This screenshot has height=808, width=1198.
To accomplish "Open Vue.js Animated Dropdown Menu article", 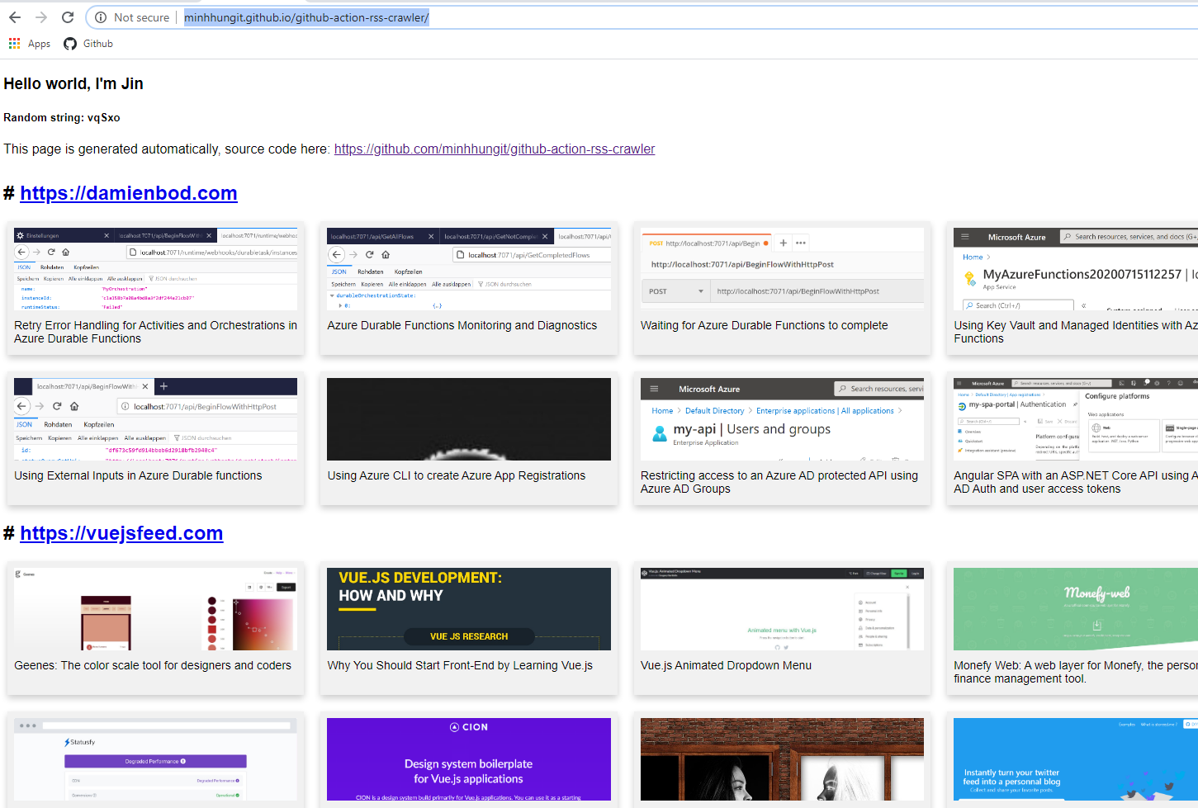I will click(x=726, y=665).
